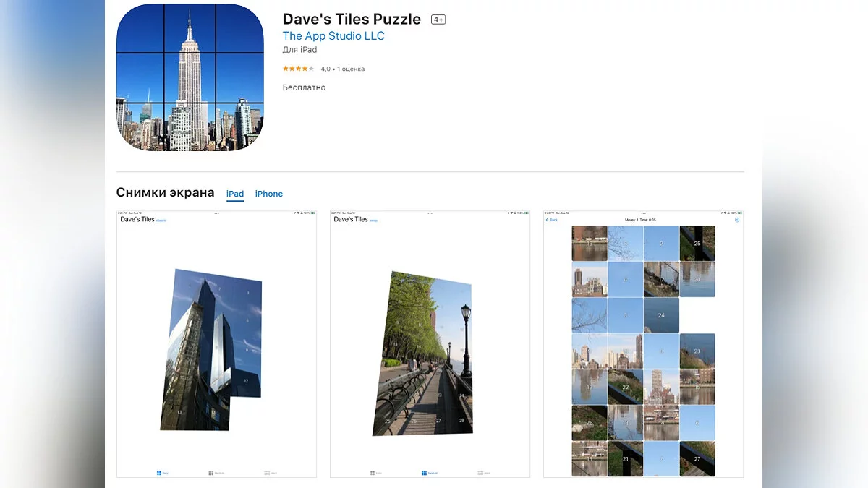Switch to the iPhone screenshots tab

coord(269,194)
